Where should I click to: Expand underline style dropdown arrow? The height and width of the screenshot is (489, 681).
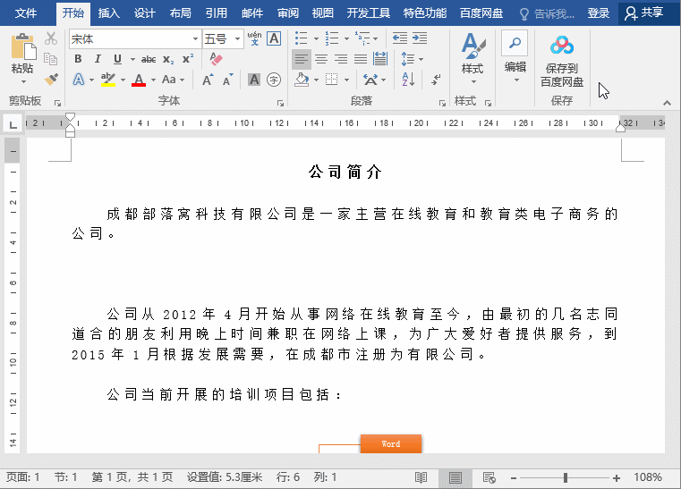click(132, 59)
